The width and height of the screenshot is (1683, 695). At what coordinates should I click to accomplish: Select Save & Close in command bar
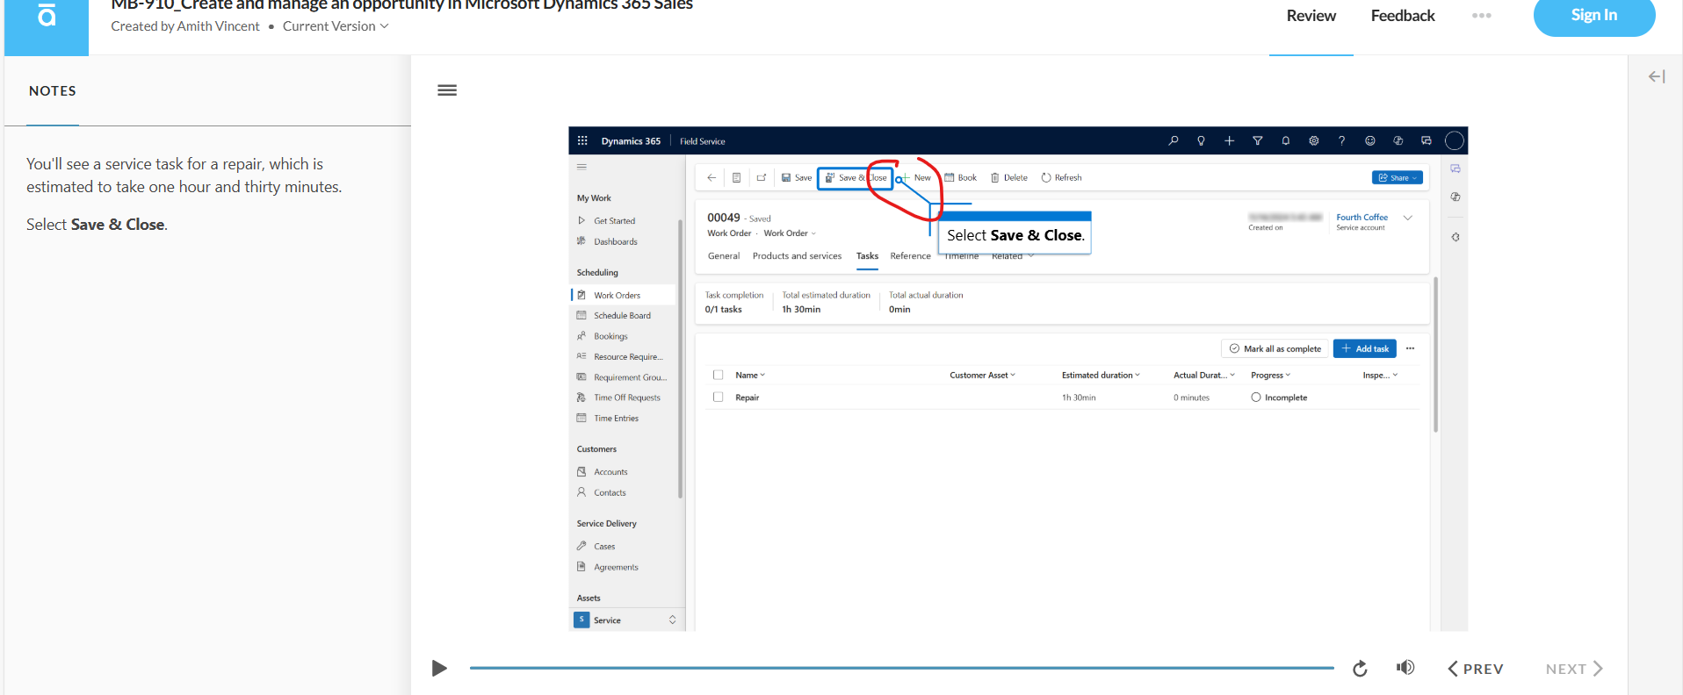(x=856, y=178)
